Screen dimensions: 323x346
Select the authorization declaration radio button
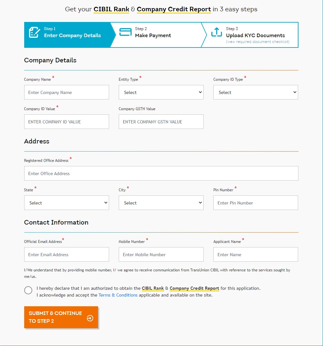[28, 290]
